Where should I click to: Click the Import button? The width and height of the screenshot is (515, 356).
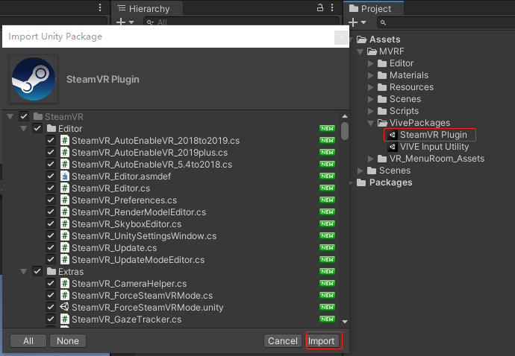(321, 341)
